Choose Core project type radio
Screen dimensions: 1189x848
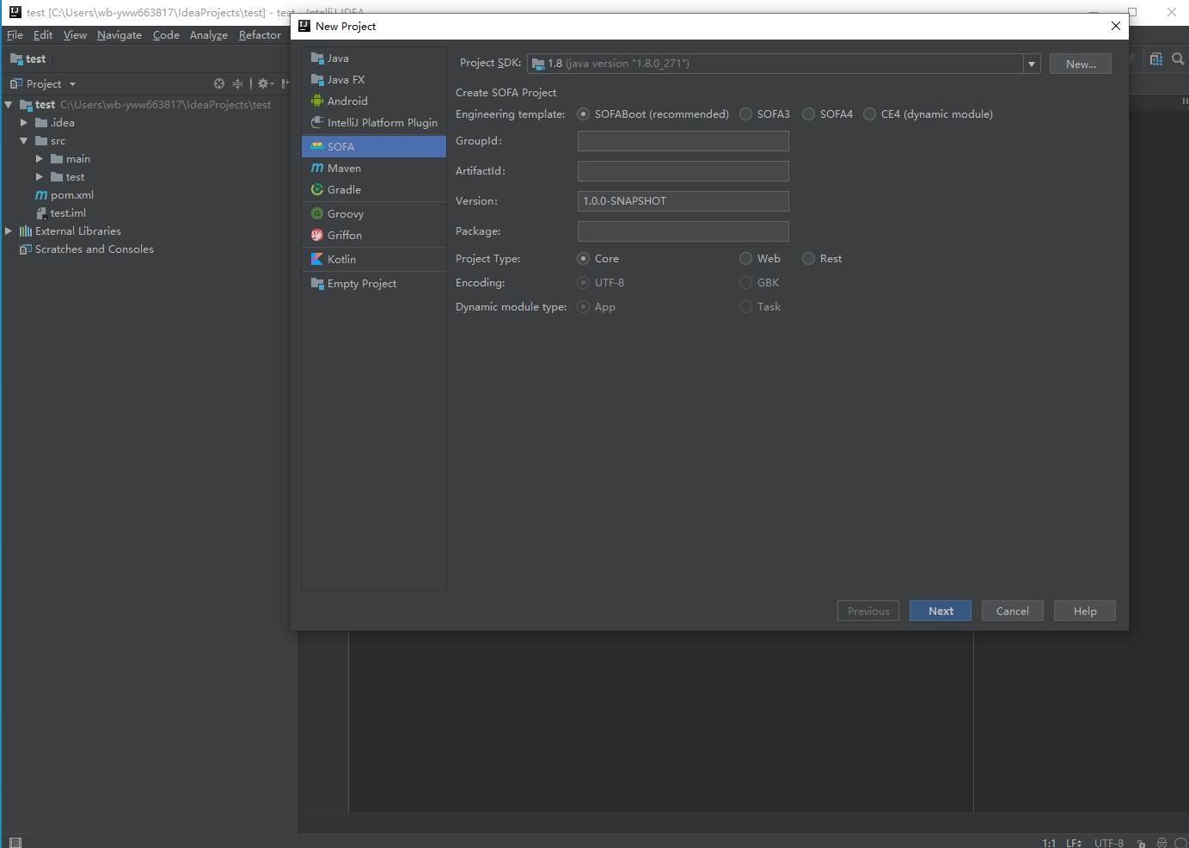pyautogui.click(x=584, y=259)
